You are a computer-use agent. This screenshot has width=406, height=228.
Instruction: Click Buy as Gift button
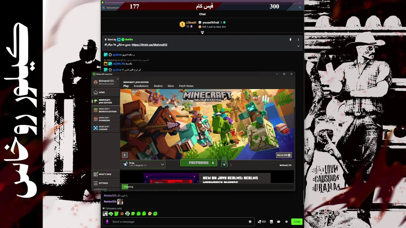(x=284, y=155)
